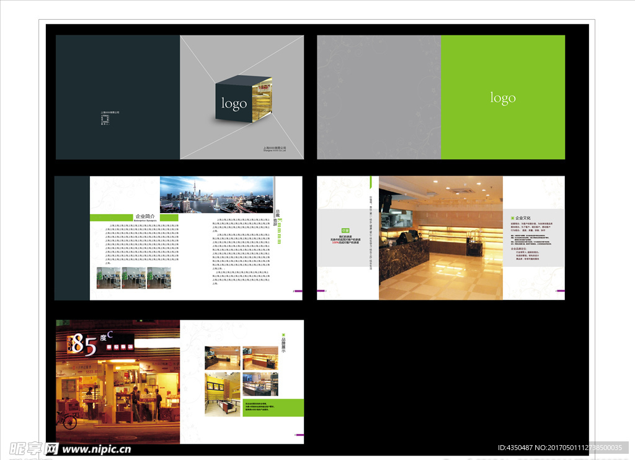This screenshot has height=460, width=635.
Task: Click the company name text under the cube
Action: pos(275,148)
